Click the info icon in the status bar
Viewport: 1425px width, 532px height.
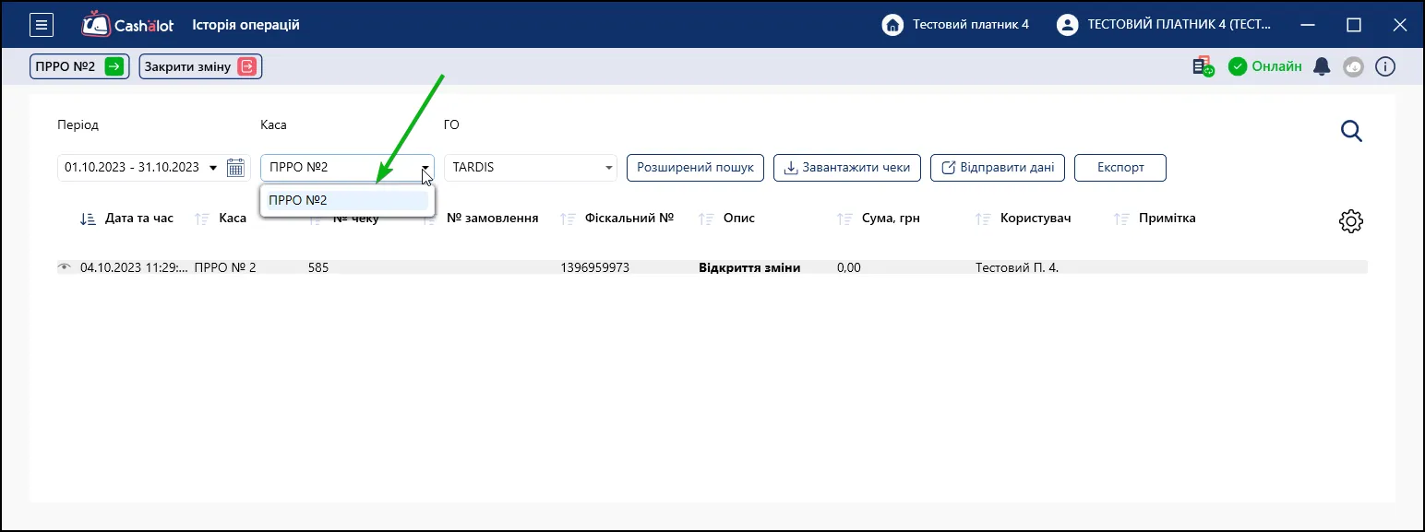(1385, 66)
